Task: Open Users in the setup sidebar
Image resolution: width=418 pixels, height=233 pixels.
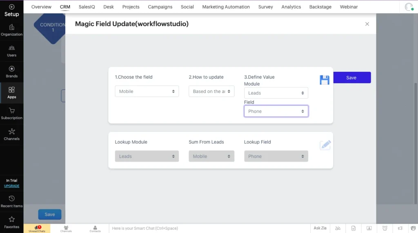Action: pos(11,51)
